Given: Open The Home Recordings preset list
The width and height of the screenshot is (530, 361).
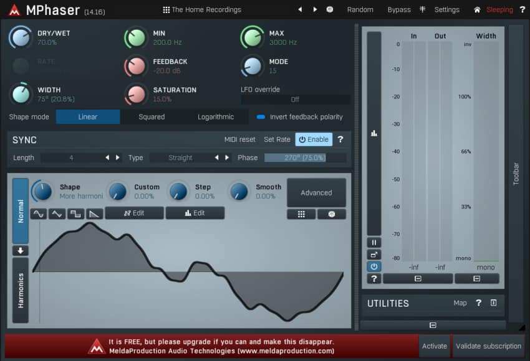Looking at the screenshot, I should 201,10.
